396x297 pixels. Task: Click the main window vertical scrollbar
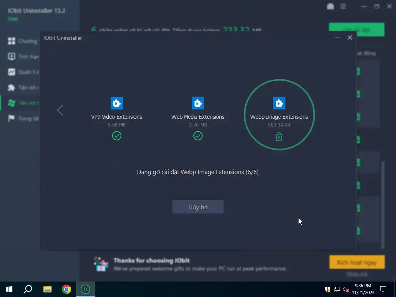tap(383, 205)
